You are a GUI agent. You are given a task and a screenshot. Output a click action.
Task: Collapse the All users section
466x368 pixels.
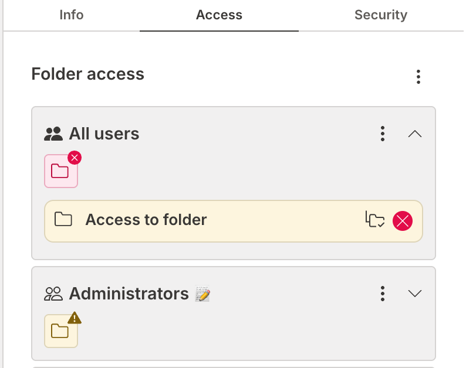(x=414, y=134)
